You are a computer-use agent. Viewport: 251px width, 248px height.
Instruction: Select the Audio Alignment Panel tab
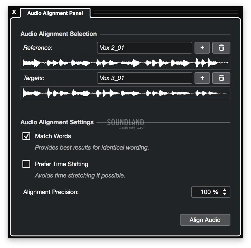[55, 13]
